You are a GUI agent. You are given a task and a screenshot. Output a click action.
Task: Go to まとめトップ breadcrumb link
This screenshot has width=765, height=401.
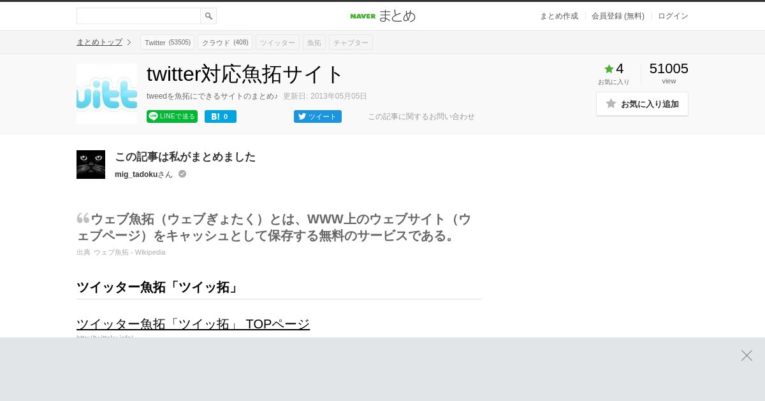[x=99, y=42]
